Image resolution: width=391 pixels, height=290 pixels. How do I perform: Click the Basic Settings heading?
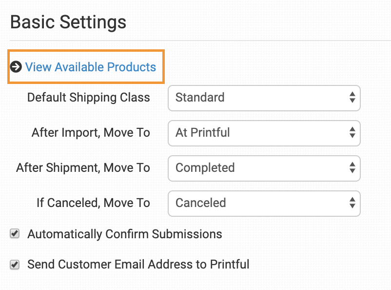point(68,22)
